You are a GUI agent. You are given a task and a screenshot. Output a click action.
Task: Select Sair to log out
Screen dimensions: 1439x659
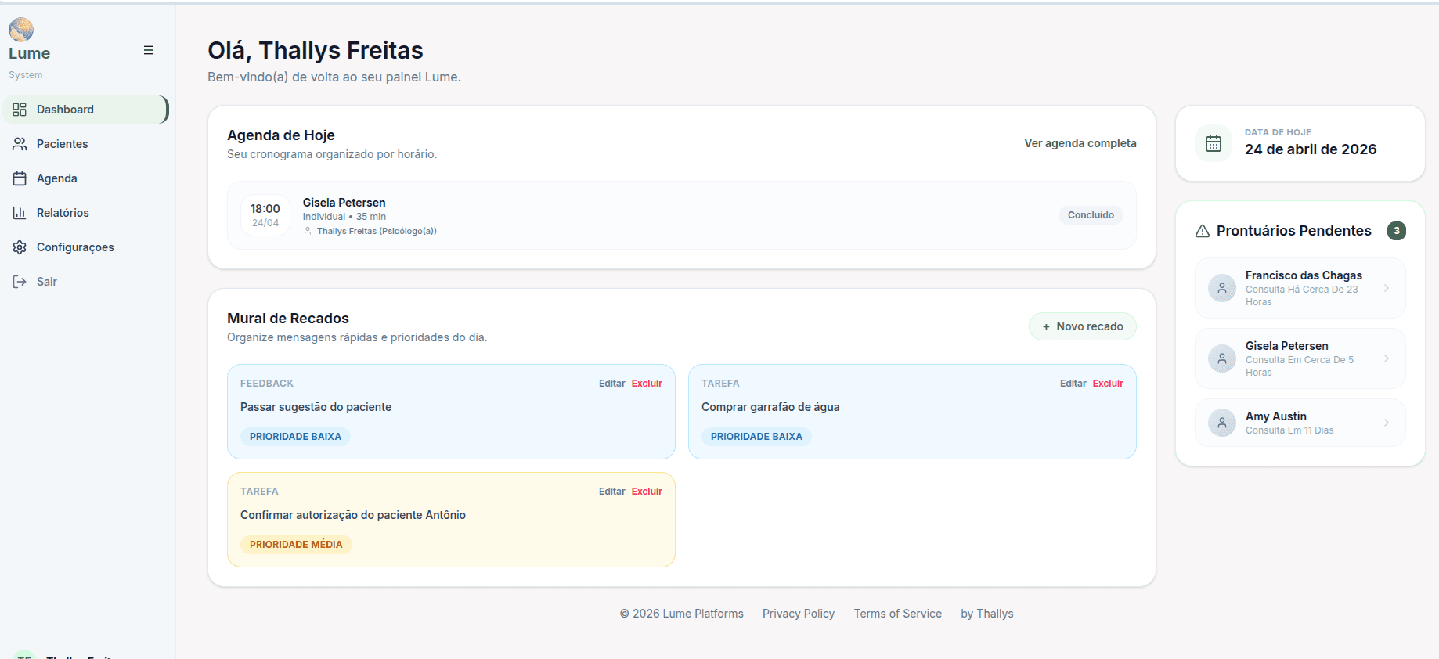[85, 282]
